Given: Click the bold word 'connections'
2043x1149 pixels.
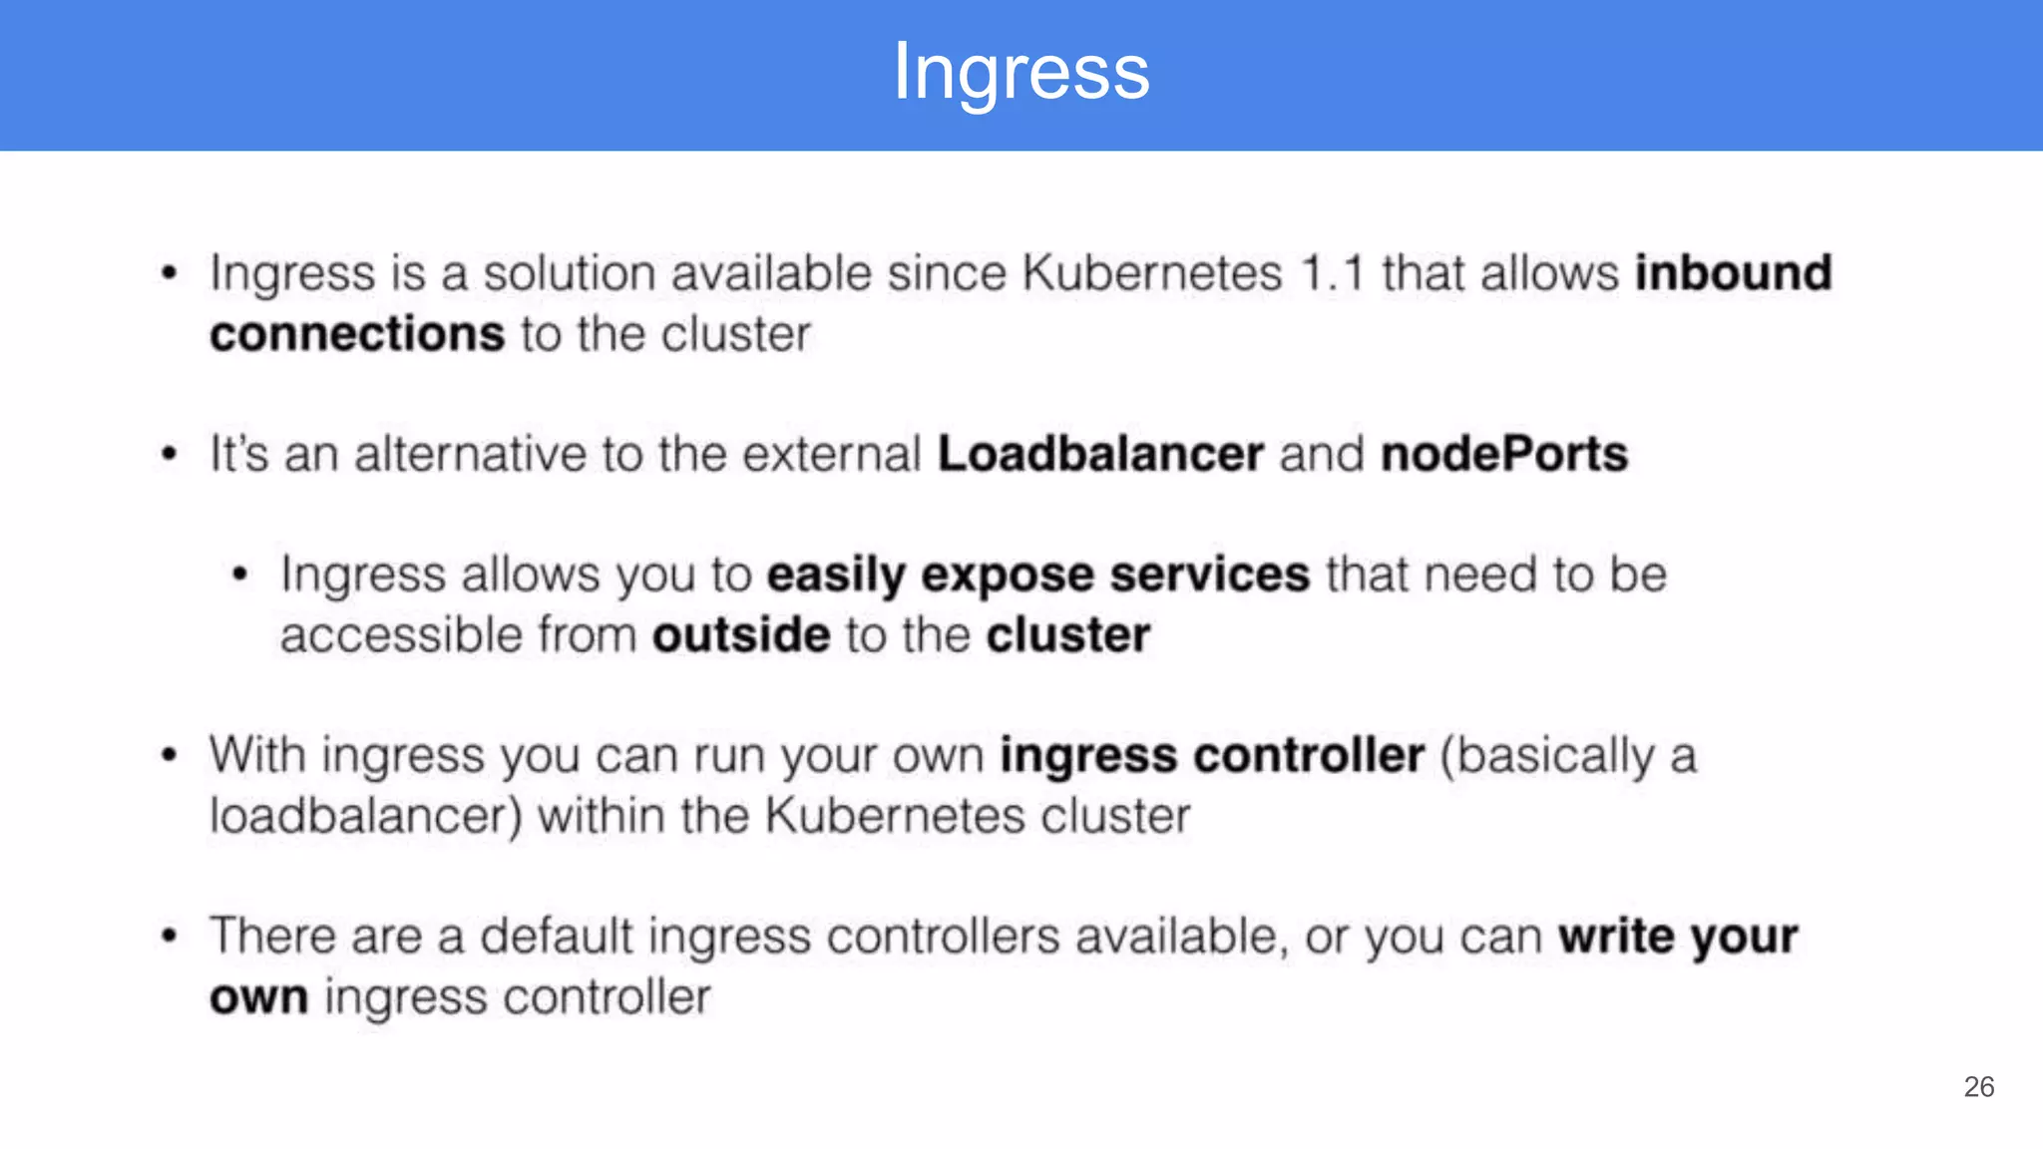Looking at the screenshot, I should pyautogui.click(x=357, y=334).
